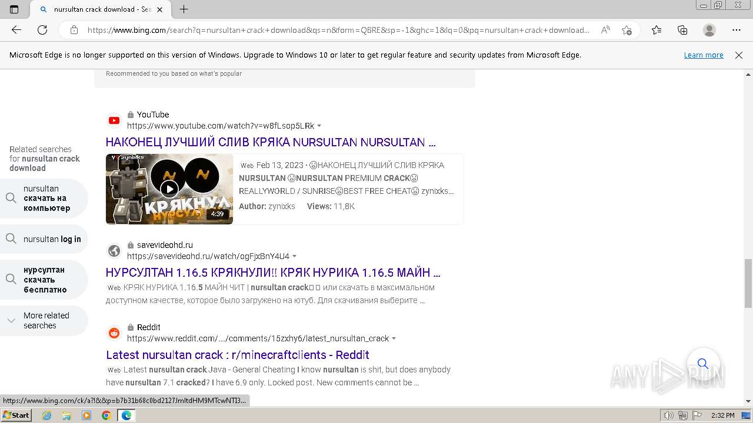
Task: View site information lock icon
Action: click(74, 30)
